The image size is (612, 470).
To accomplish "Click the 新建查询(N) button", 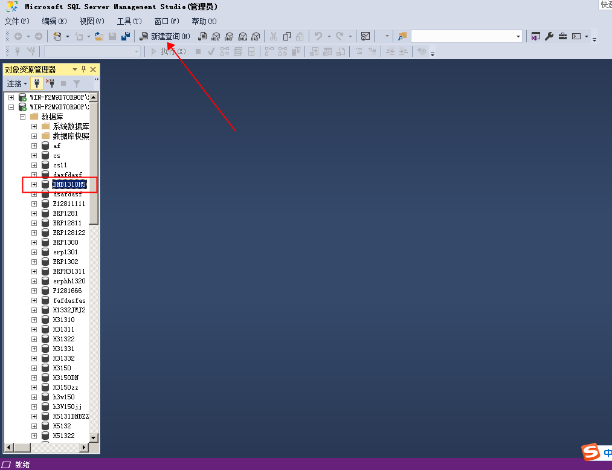I will click(x=164, y=37).
